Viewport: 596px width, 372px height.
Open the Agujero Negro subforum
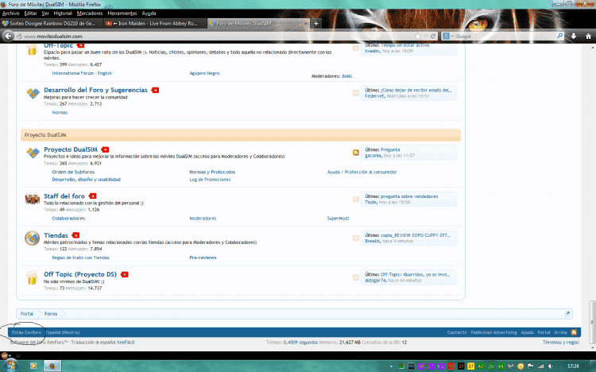204,73
